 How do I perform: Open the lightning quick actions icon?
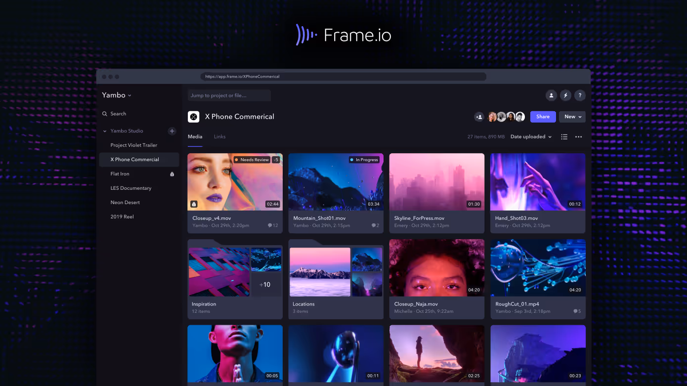click(565, 95)
